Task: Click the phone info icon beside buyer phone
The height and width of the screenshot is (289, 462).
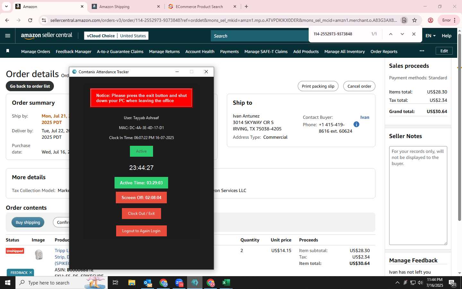Action: pos(356,124)
